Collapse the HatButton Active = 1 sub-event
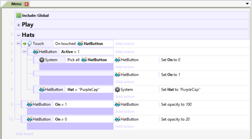 (24, 52)
